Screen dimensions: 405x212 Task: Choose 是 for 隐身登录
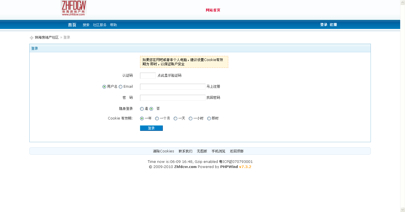(142, 109)
